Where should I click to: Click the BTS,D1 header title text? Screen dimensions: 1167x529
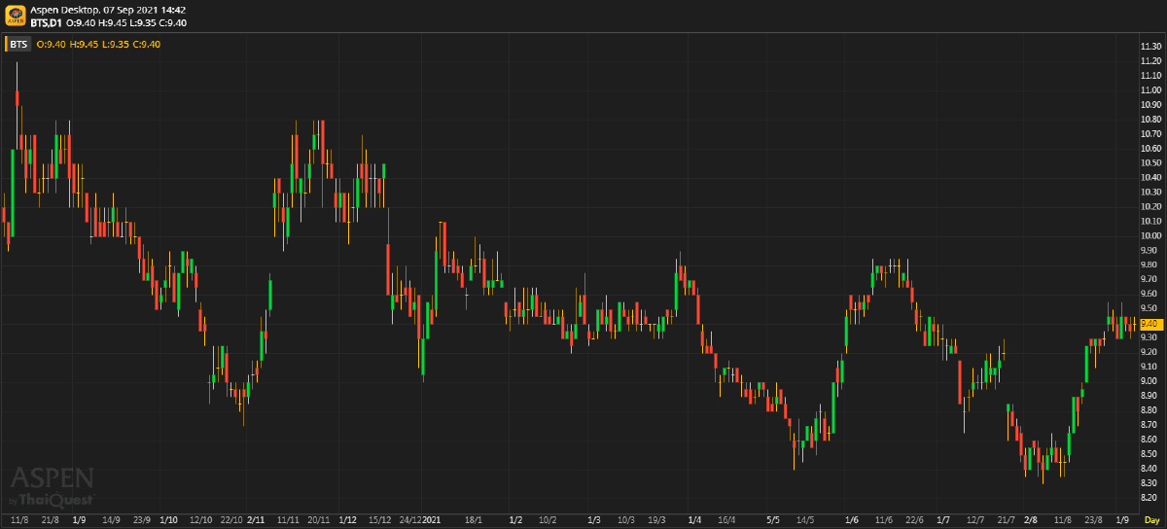[45, 22]
